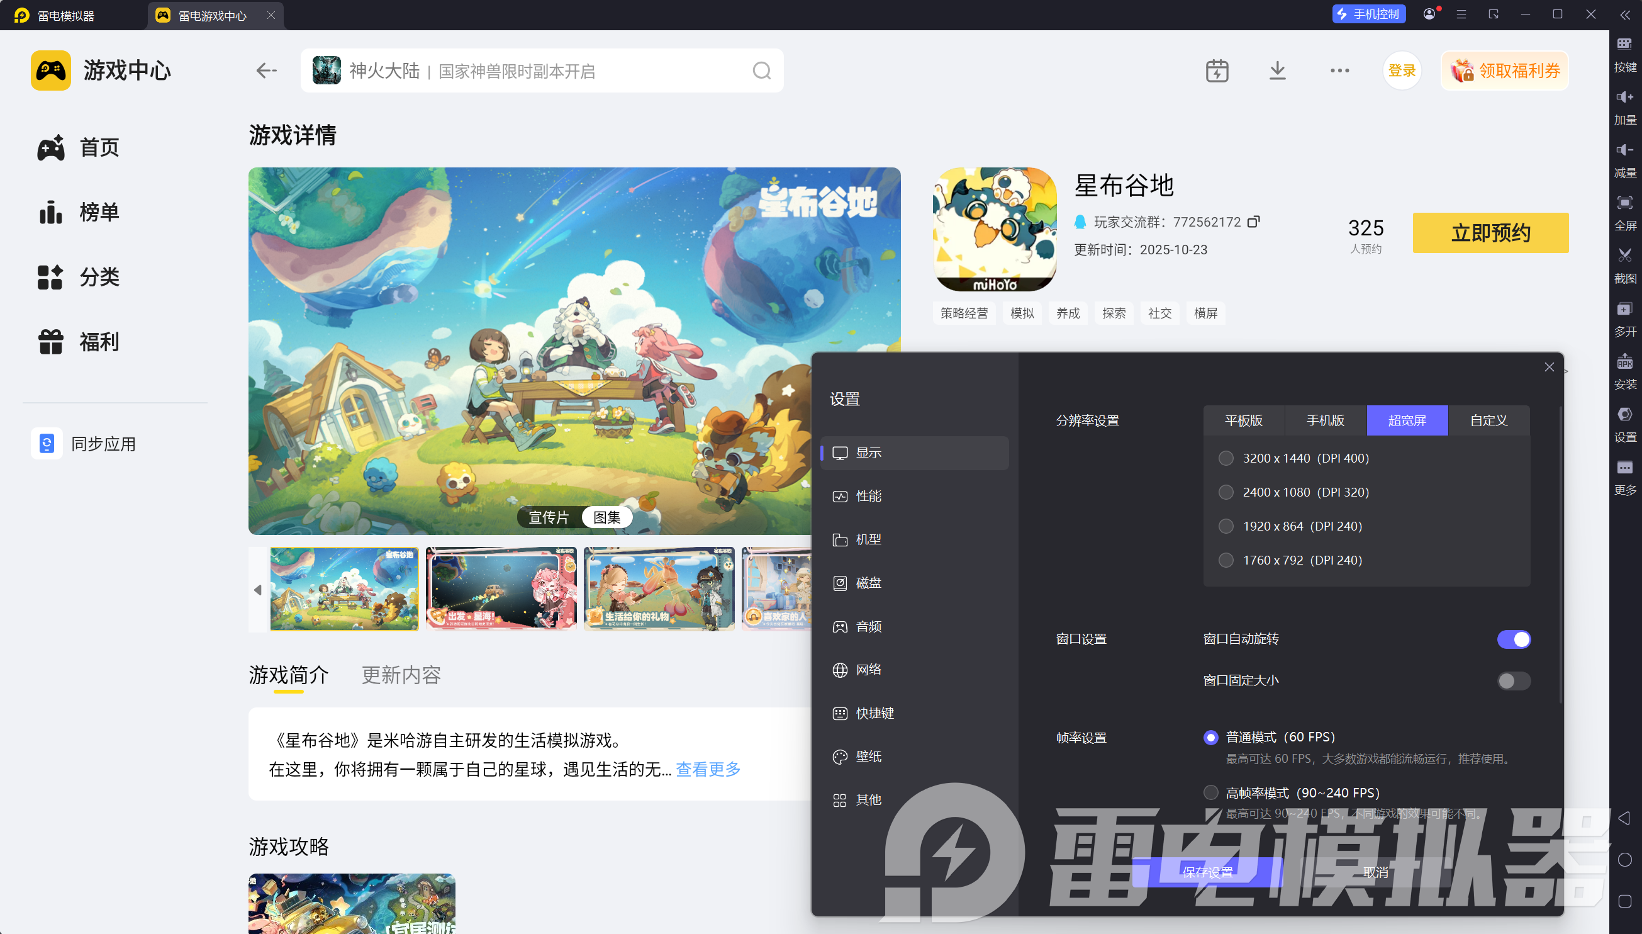The image size is (1642, 934).
Task: Click the APK install icon
Action: coord(1624,362)
